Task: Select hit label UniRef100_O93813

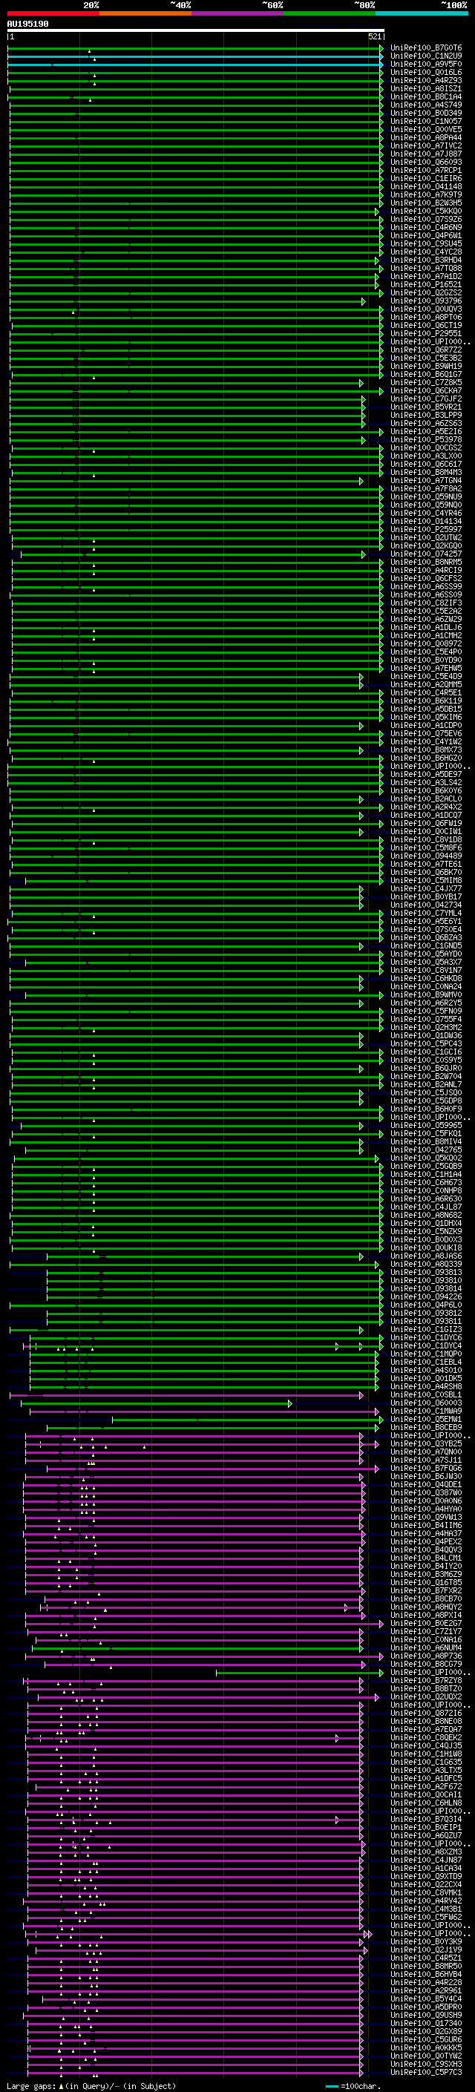Action: (426, 1272)
